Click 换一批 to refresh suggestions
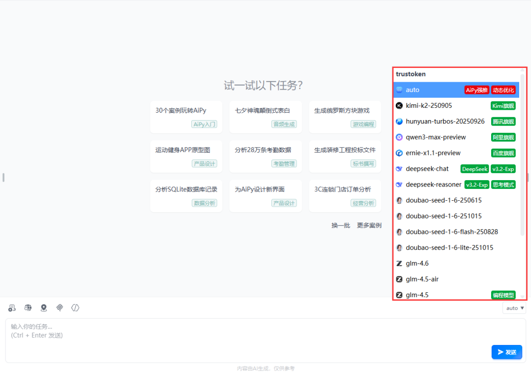 click(340, 225)
